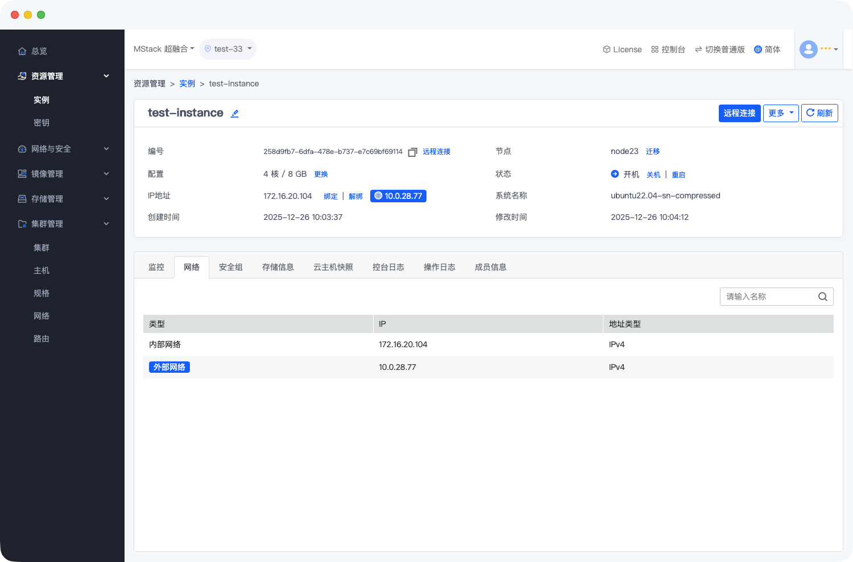The width and height of the screenshot is (853, 562).
Task: Switch to the 安全组 tab
Action: click(231, 267)
